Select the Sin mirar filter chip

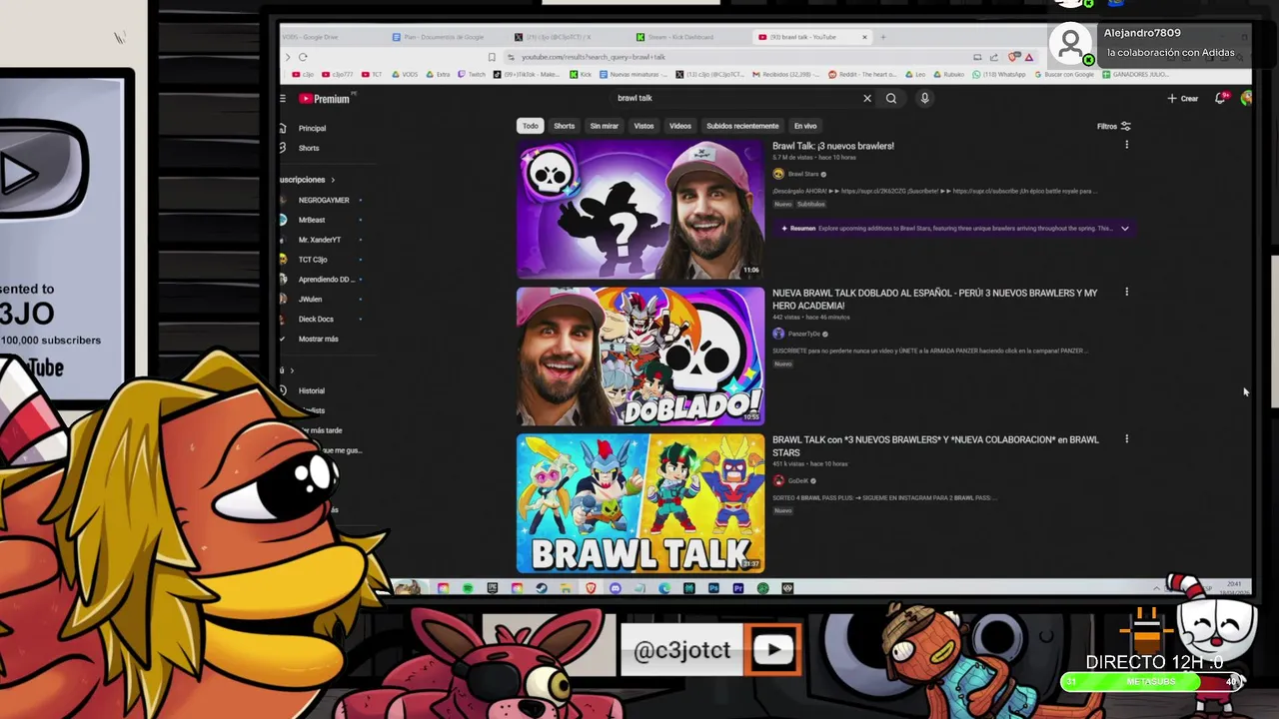pyautogui.click(x=604, y=126)
